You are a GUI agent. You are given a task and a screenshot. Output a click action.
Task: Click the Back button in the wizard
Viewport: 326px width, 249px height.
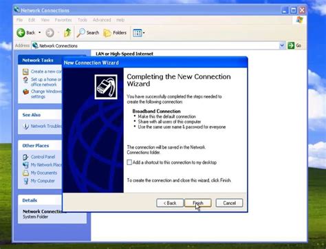[170, 203]
